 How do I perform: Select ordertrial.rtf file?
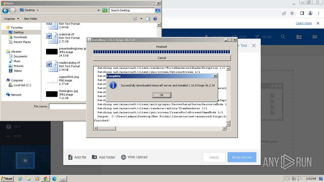click(x=63, y=38)
